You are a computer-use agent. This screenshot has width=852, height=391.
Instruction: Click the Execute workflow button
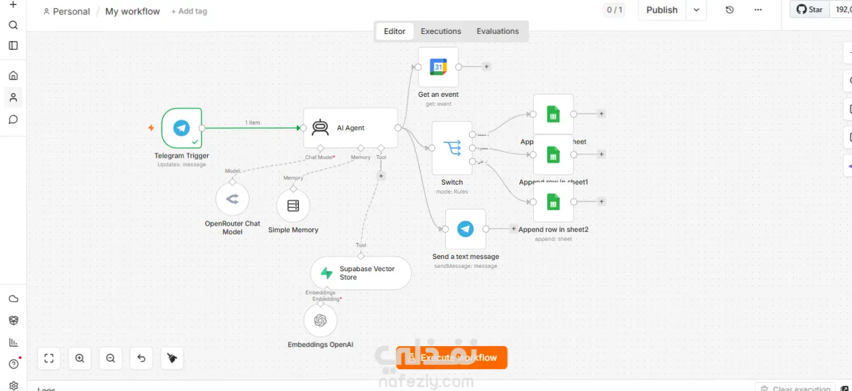tap(452, 358)
